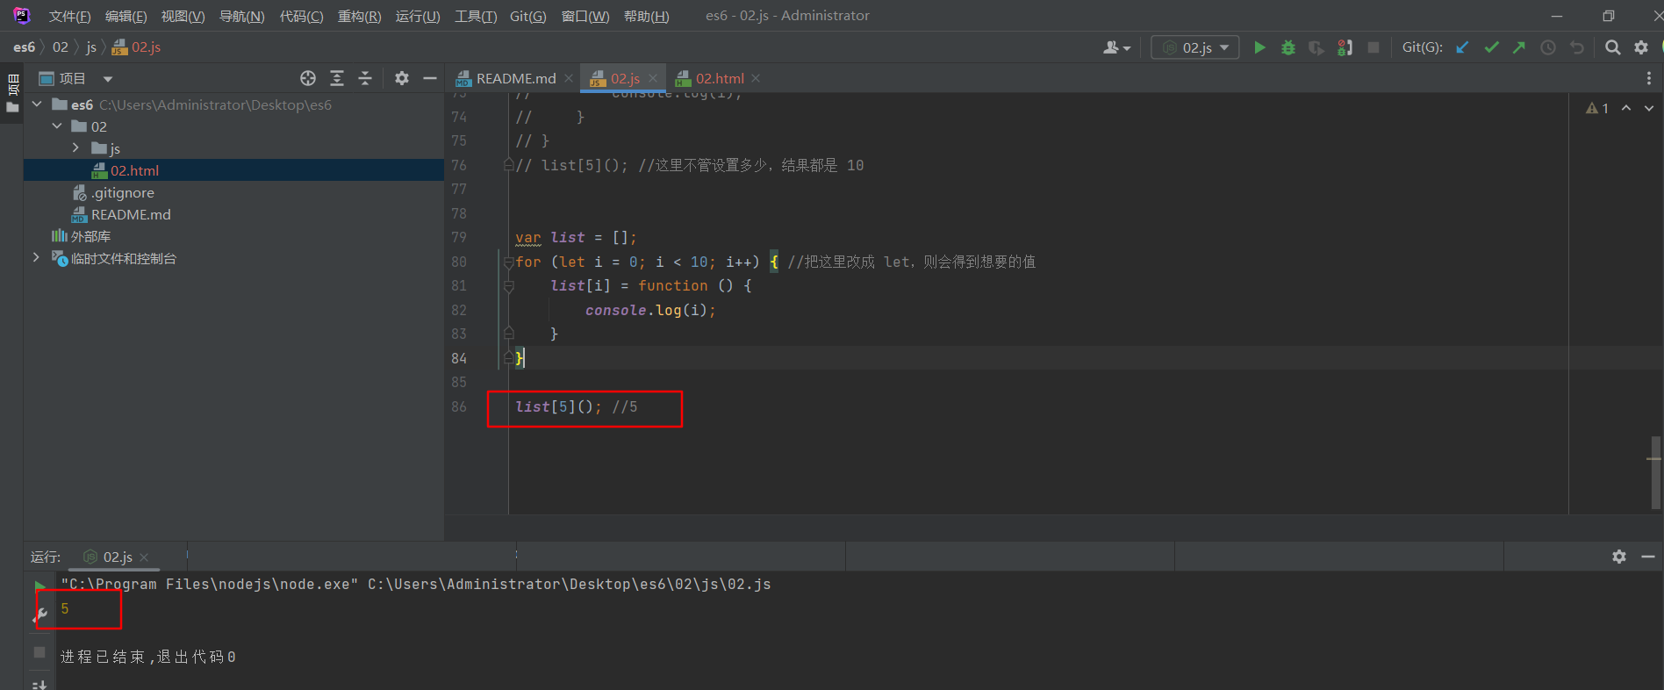Go to next highlighted error arrow
The image size is (1664, 690).
[1649, 108]
